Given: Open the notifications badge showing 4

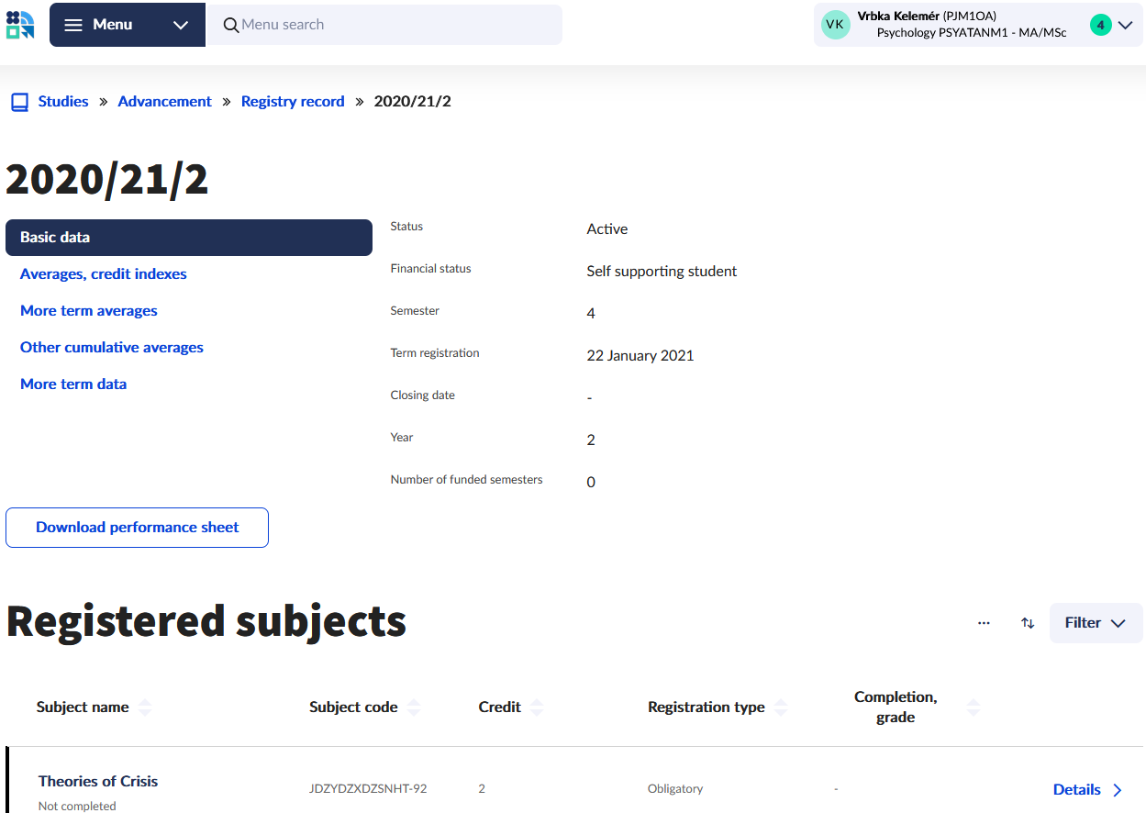Looking at the screenshot, I should pyautogui.click(x=1100, y=25).
